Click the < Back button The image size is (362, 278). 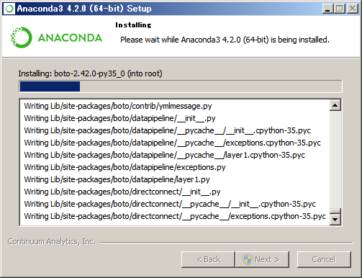click(x=208, y=259)
